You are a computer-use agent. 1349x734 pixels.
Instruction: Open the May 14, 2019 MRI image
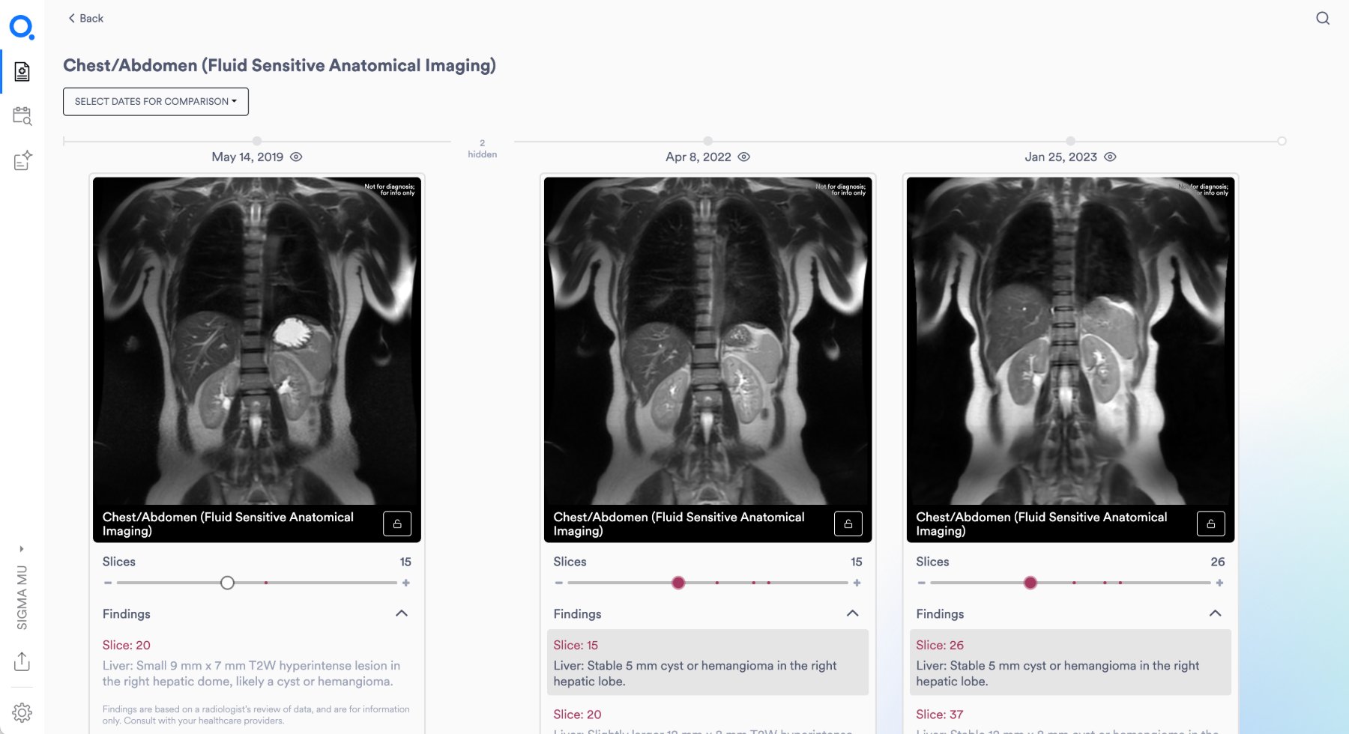tap(256, 341)
